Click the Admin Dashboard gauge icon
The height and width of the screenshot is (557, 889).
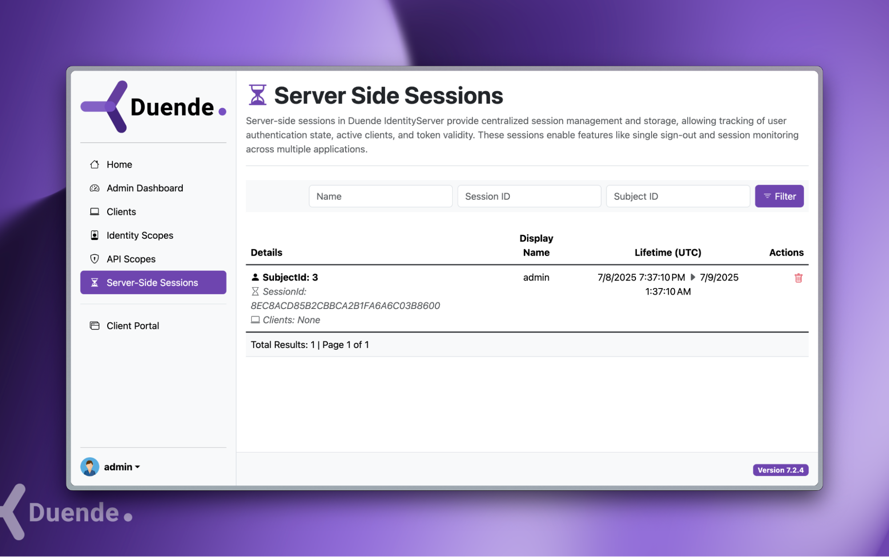coord(94,188)
